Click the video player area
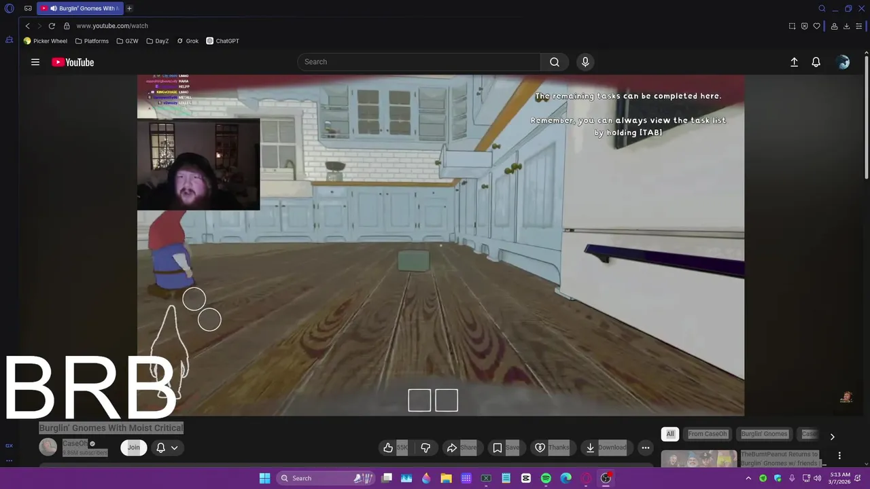Viewport: 870px width, 489px height. click(x=440, y=245)
